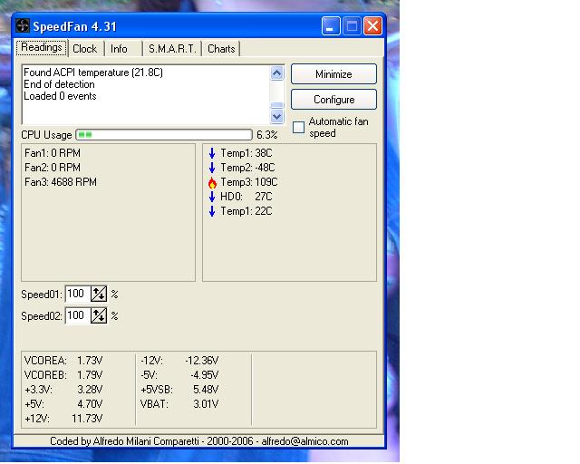The image size is (580, 464).
Task: Click the SpeedFan fan icon in title bar
Action: [23, 26]
